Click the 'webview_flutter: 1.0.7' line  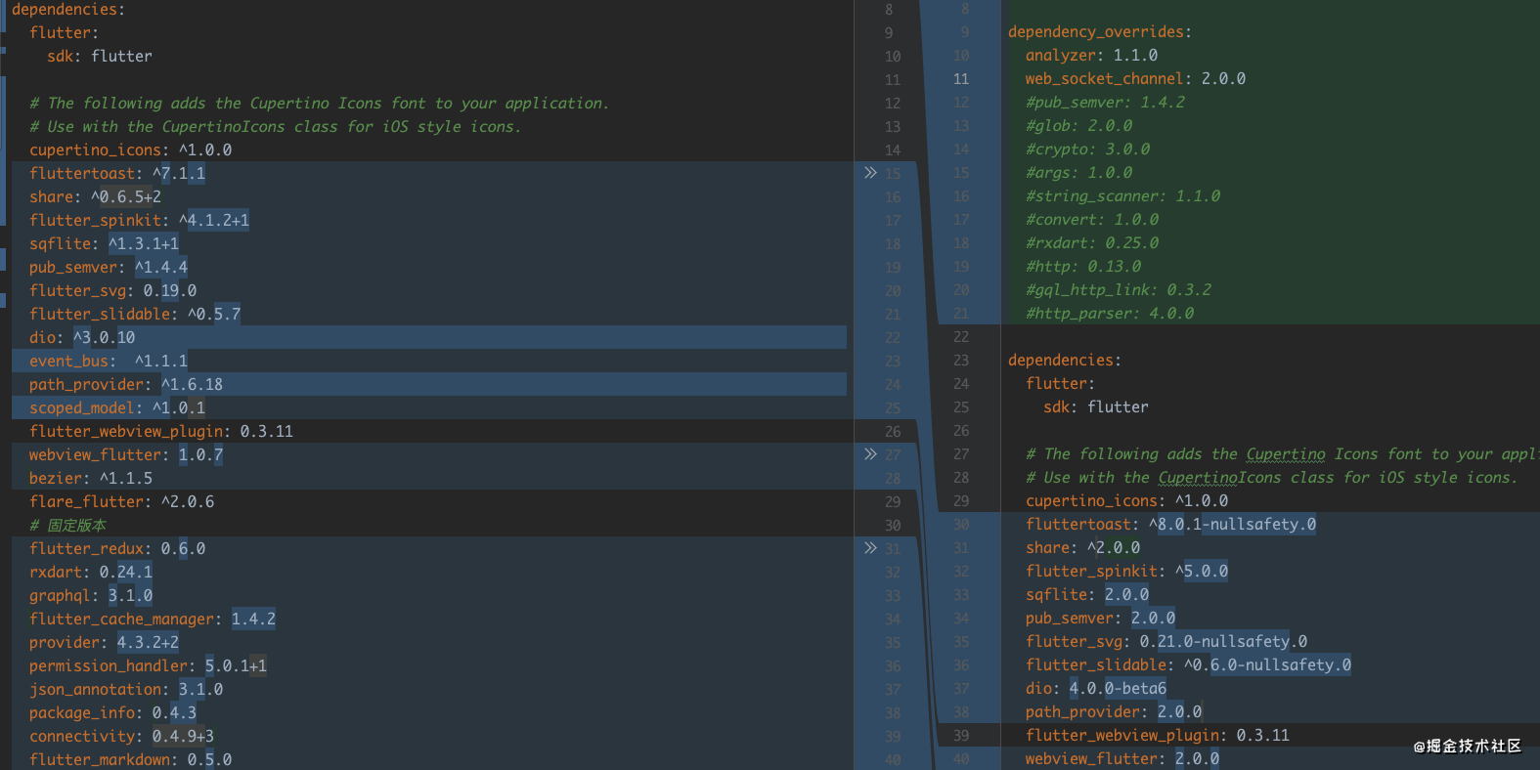pos(126,454)
